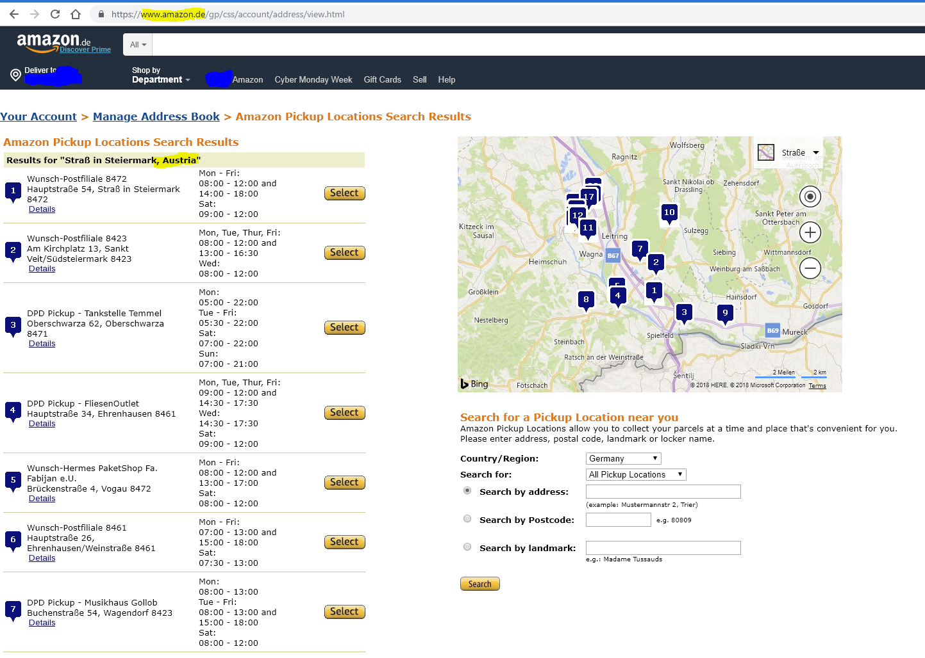
Task: Click the Search by address input field
Action: point(663,492)
